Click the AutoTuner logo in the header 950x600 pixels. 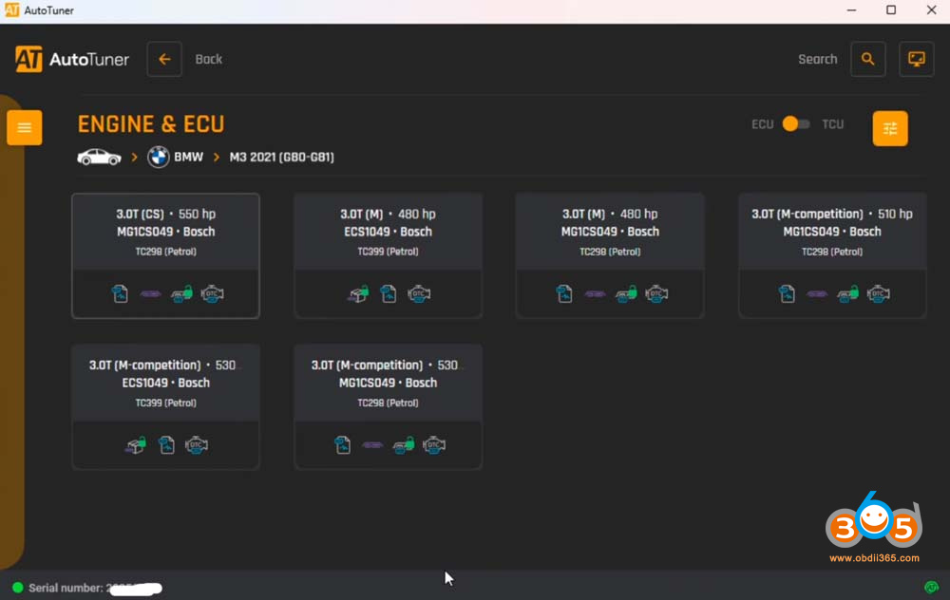click(x=72, y=59)
